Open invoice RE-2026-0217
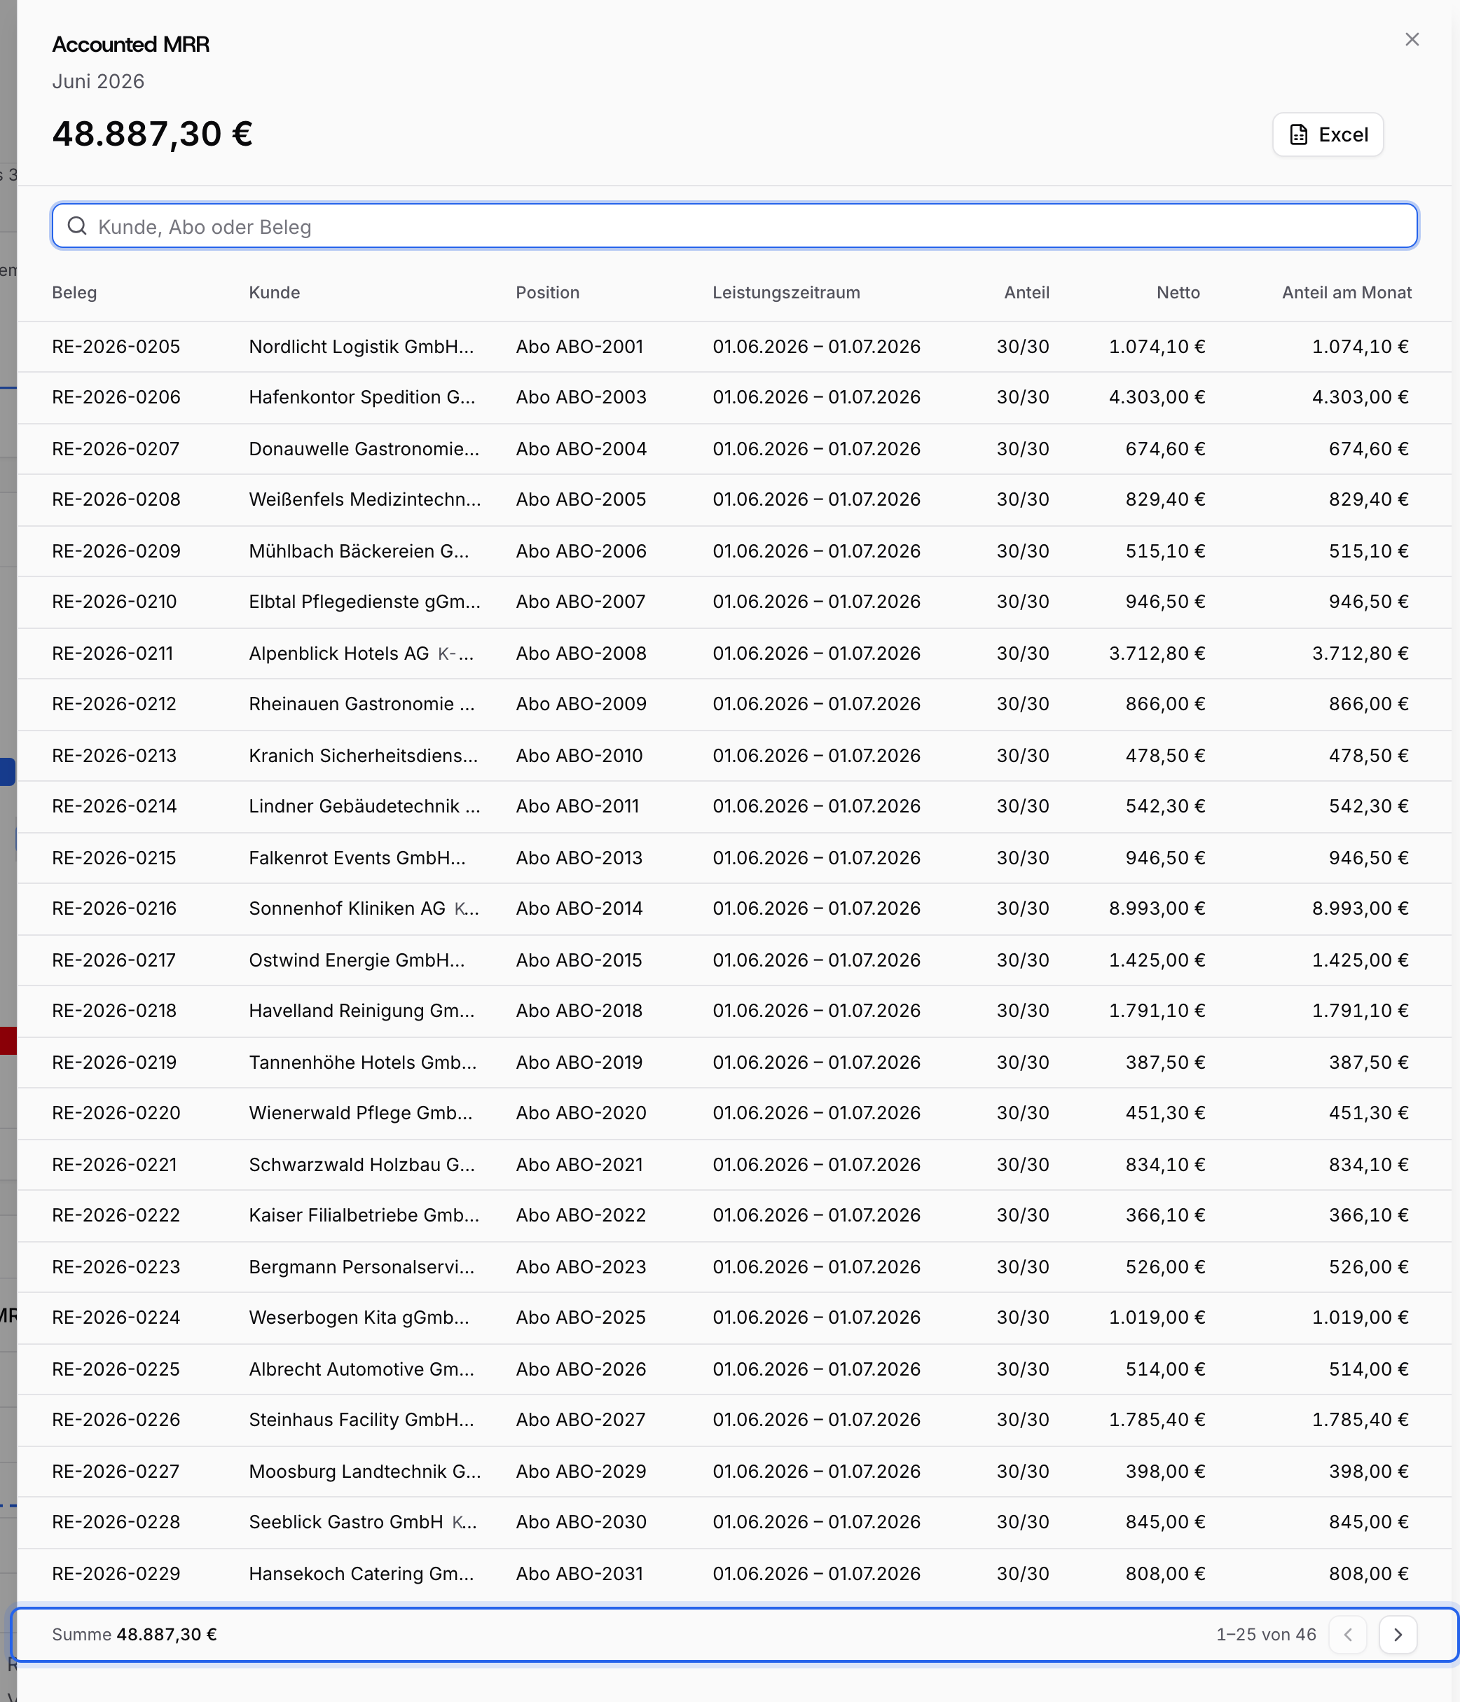1460x1702 pixels. tap(113, 960)
